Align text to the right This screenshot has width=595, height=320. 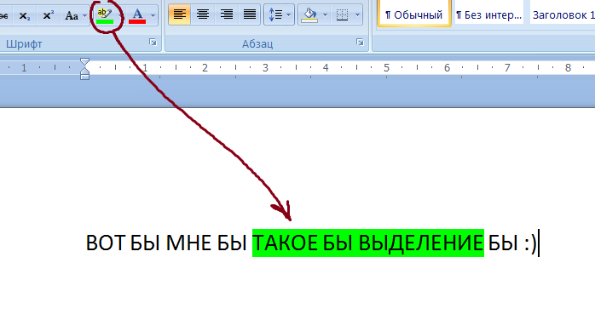[226, 14]
